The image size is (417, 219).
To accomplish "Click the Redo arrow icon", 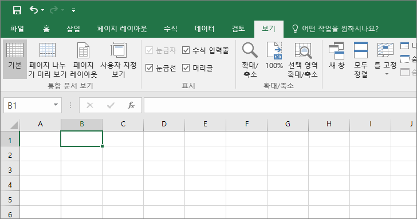I will point(54,10).
